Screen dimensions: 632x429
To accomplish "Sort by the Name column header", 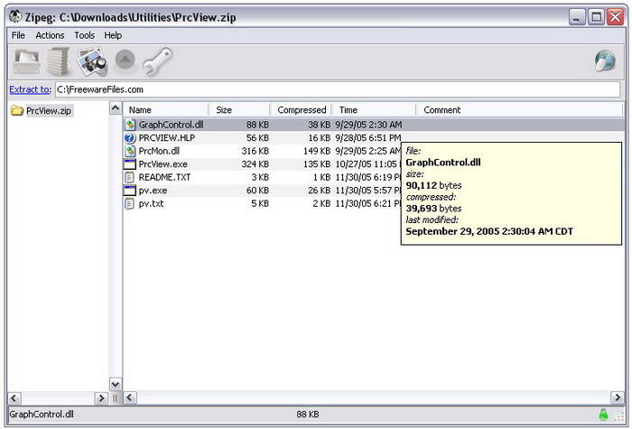I will [x=165, y=109].
